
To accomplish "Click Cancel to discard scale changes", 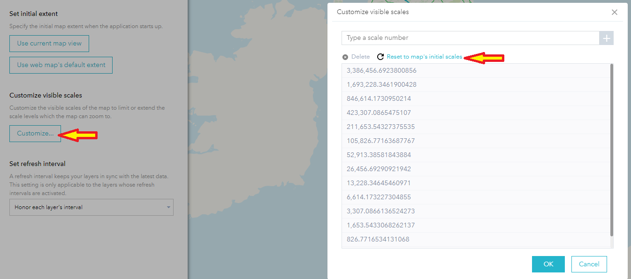I will [589, 264].
